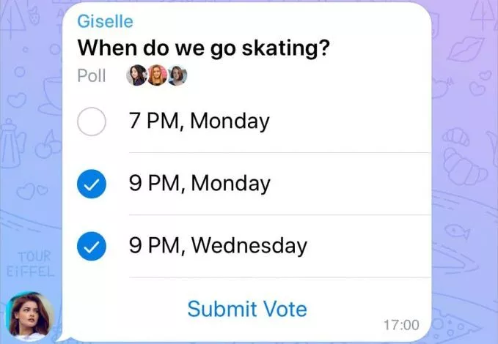Select the "9 PM, Monday" option text

pos(199,183)
